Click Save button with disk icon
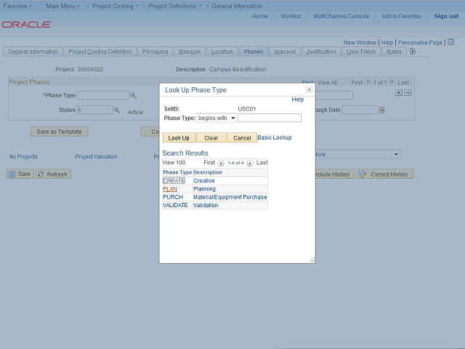Viewport: 465px width, 349px height. pyautogui.click(x=20, y=174)
